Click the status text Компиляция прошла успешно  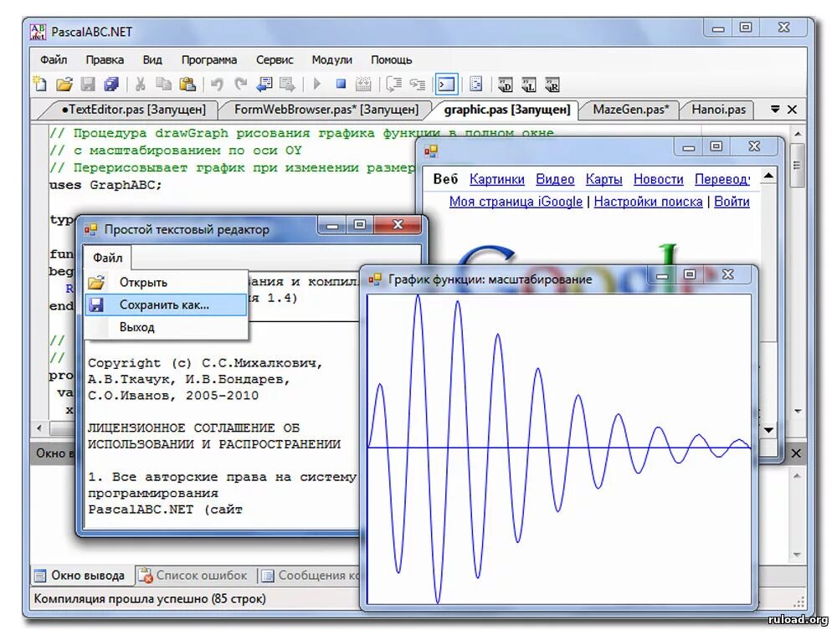point(150,599)
